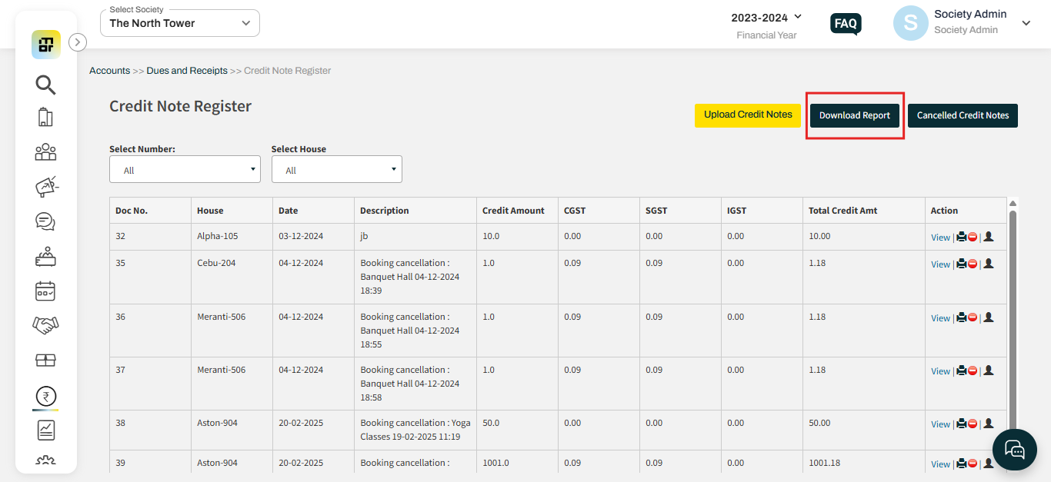Open the megaphone announcements icon in sidebar
The height and width of the screenshot is (482, 1051).
click(46, 186)
